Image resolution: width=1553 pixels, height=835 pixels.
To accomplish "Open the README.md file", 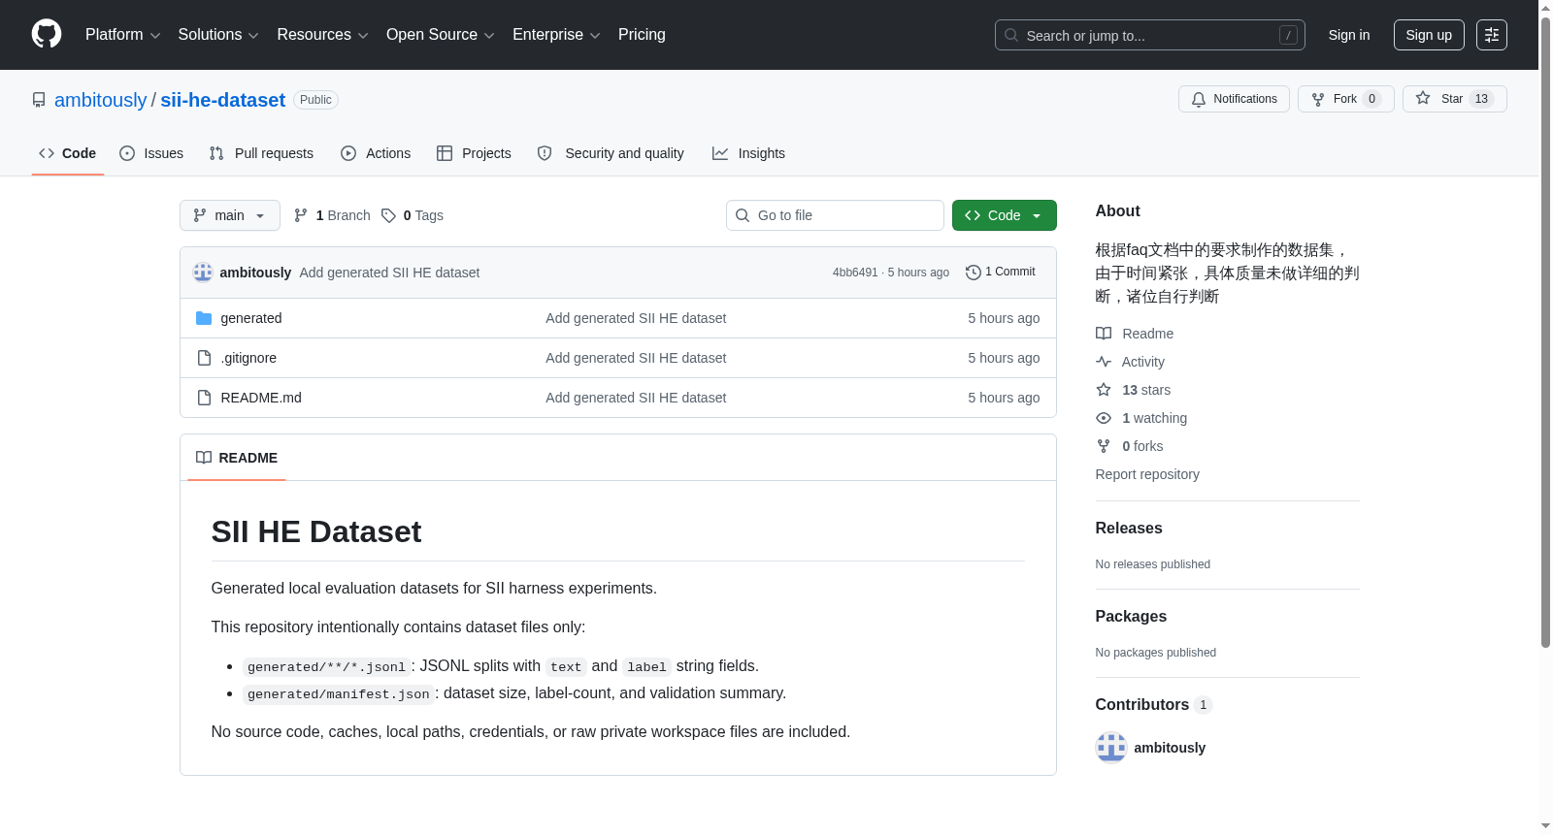I will [x=261, y=398].
